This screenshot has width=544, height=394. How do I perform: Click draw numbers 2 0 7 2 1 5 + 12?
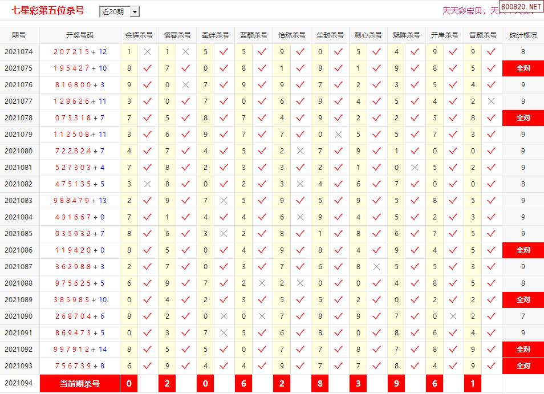click(x=80, y=52)
